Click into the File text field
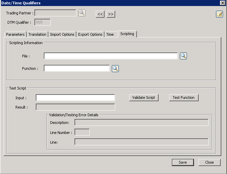Screen dimensions: 227x174 pos(110,56)
